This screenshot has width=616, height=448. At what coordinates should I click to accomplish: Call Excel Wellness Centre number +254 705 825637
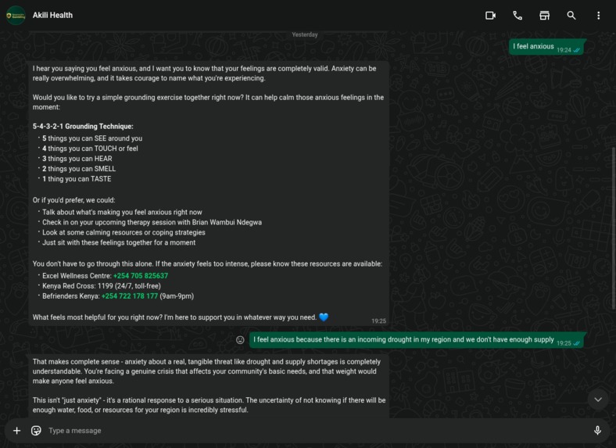coord(141,276)
